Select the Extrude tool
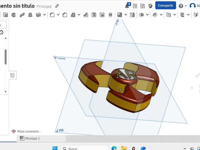This screenshot has width=200, height=150. 5,15
